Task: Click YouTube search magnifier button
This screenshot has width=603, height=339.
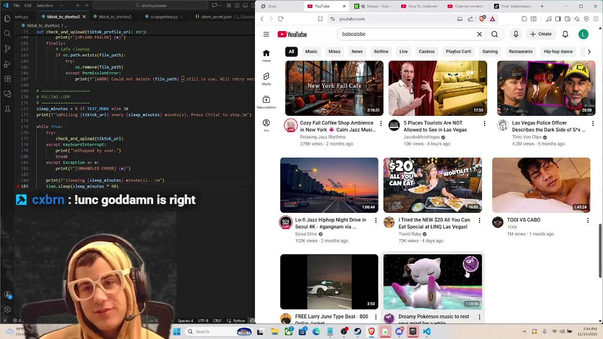Action: [x=494, y=34]
